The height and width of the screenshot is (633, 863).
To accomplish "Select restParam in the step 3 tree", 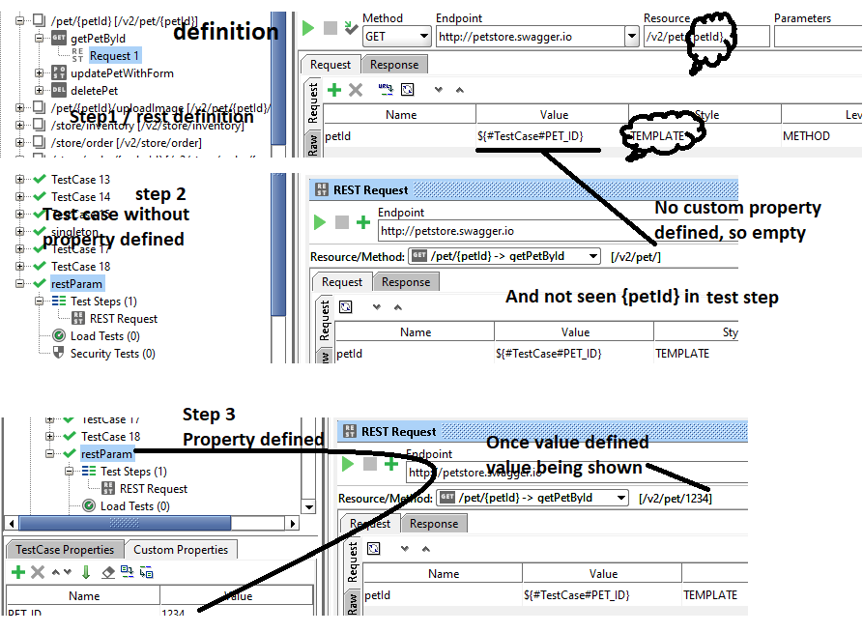I will [x=106, y=454].
